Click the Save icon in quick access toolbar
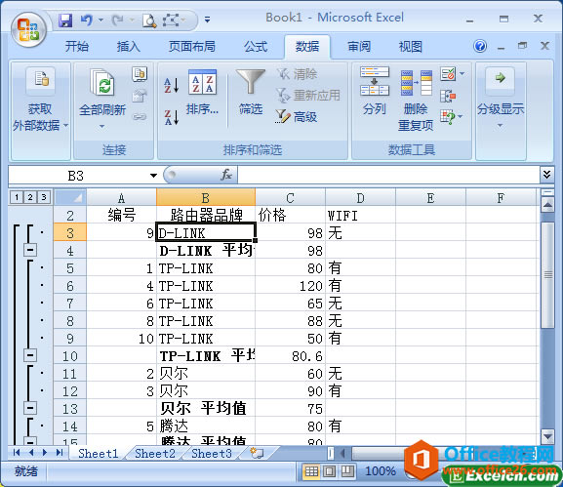 [x=65, y=20]
